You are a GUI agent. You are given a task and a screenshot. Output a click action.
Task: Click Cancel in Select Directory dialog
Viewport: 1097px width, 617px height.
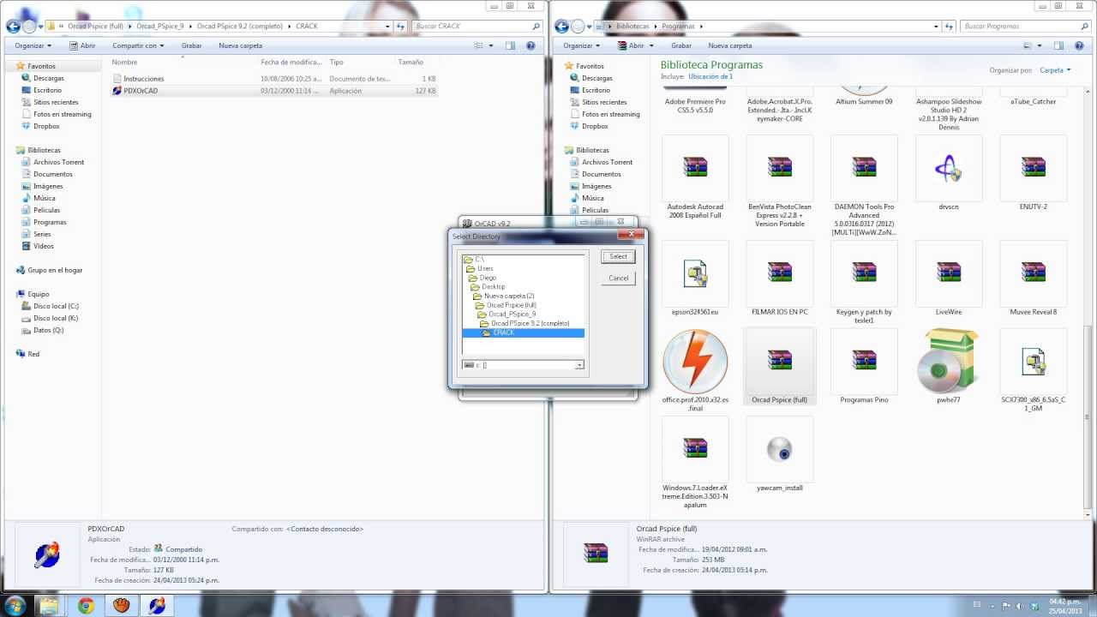click(x=618, y=279)
